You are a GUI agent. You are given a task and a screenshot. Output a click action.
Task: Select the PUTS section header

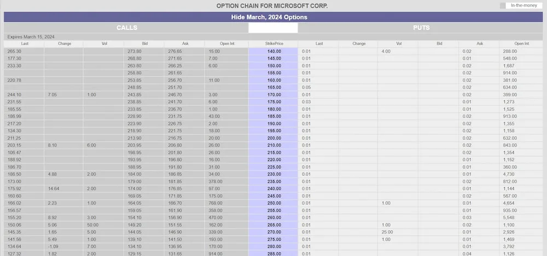tap(421, 28)
